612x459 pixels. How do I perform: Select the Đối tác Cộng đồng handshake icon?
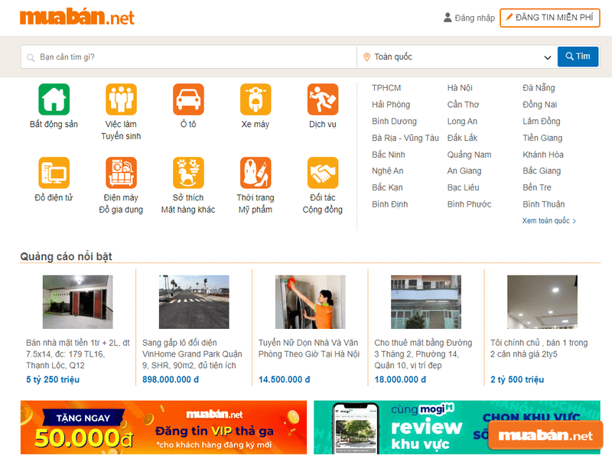[x=322, y=173]
